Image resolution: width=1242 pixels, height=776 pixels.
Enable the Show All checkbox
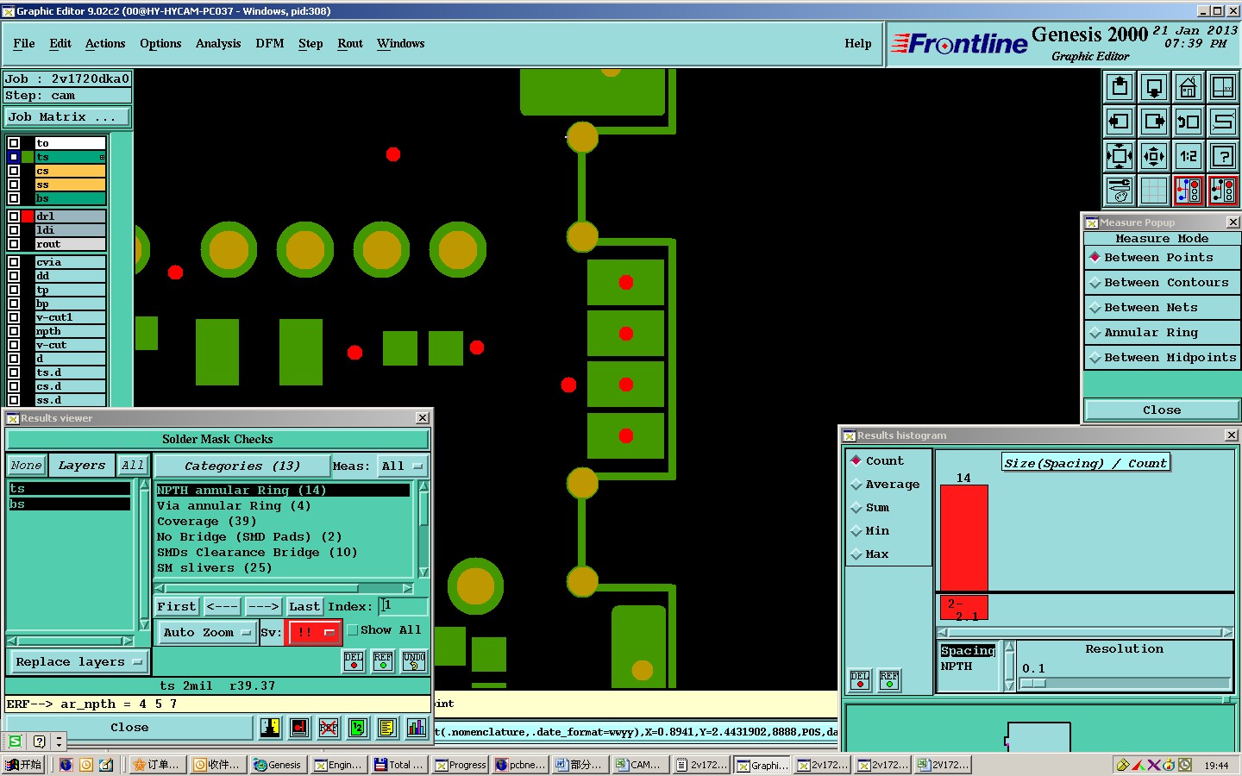(352, 630)
